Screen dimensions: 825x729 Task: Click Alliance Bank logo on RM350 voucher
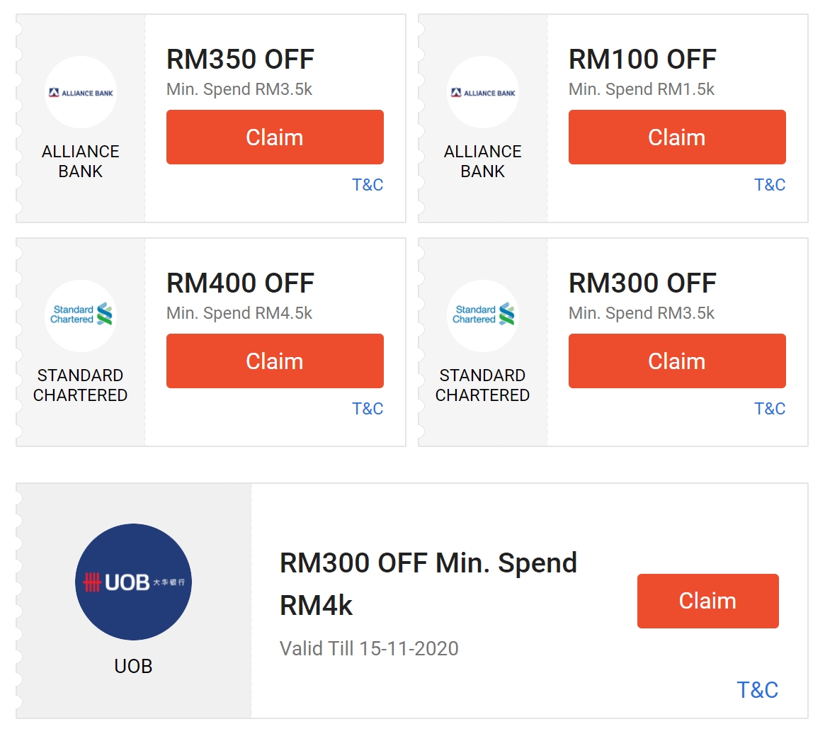[81, 92]
